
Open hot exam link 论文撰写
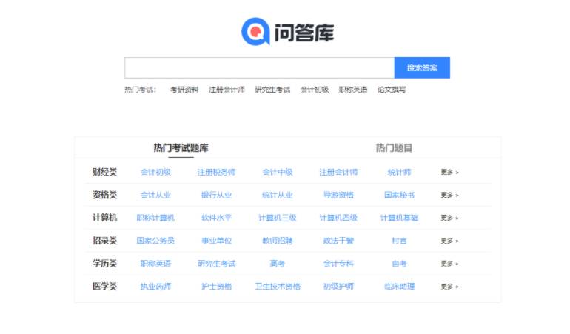click(392, 90)
